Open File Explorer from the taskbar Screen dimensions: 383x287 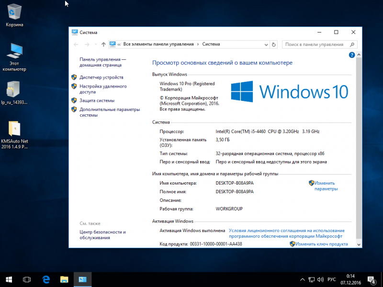[64, 279]
